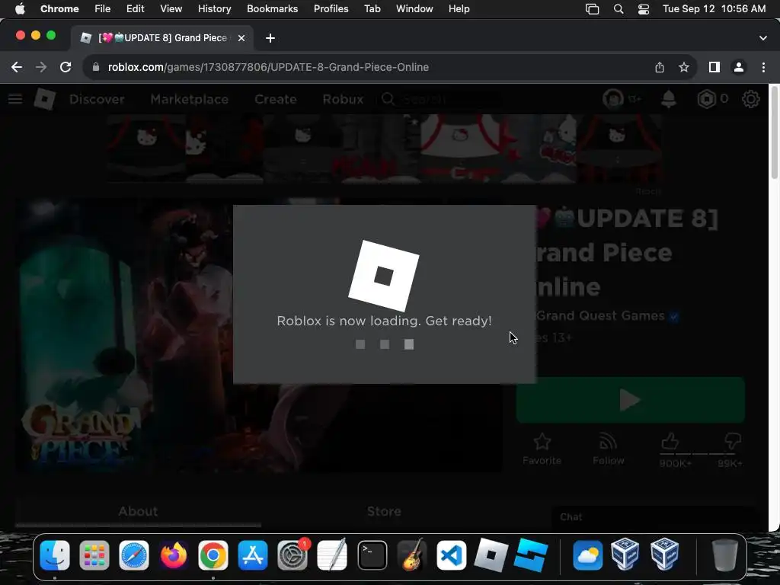Select the Grand Piece Online tab
780x585 pixels.
click(161, 38)
